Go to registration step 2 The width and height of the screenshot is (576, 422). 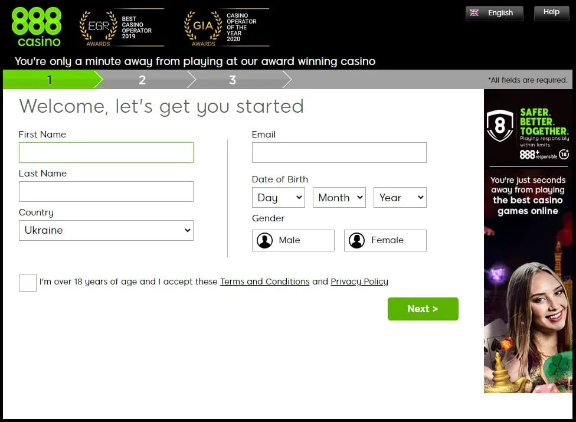(x=142, y=80)
